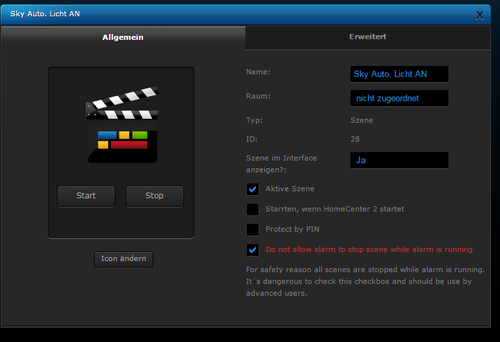The height and width of the screenshot is (342, 500).
Task: Click the 'Icon ändern' button
Action: click(x=124, y=259)
